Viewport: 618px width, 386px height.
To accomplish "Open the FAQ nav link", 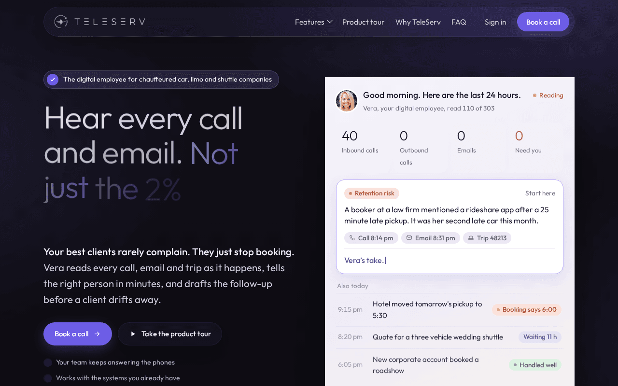I will [459, 22].
